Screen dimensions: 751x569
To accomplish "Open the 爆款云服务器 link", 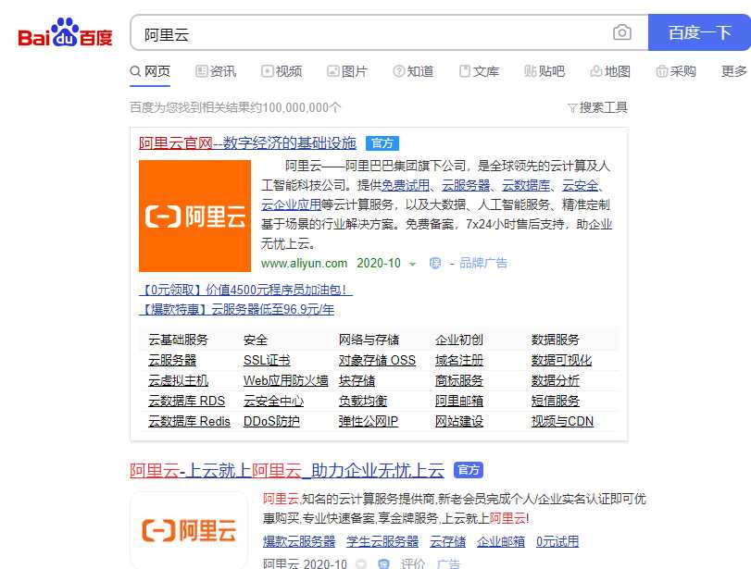I will coord(299,542).
